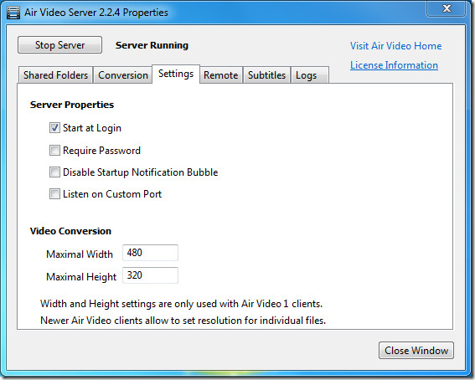Screen dimensions: 475x380
Task: Click the Video Conversion heading
Action: coord(70,231)
